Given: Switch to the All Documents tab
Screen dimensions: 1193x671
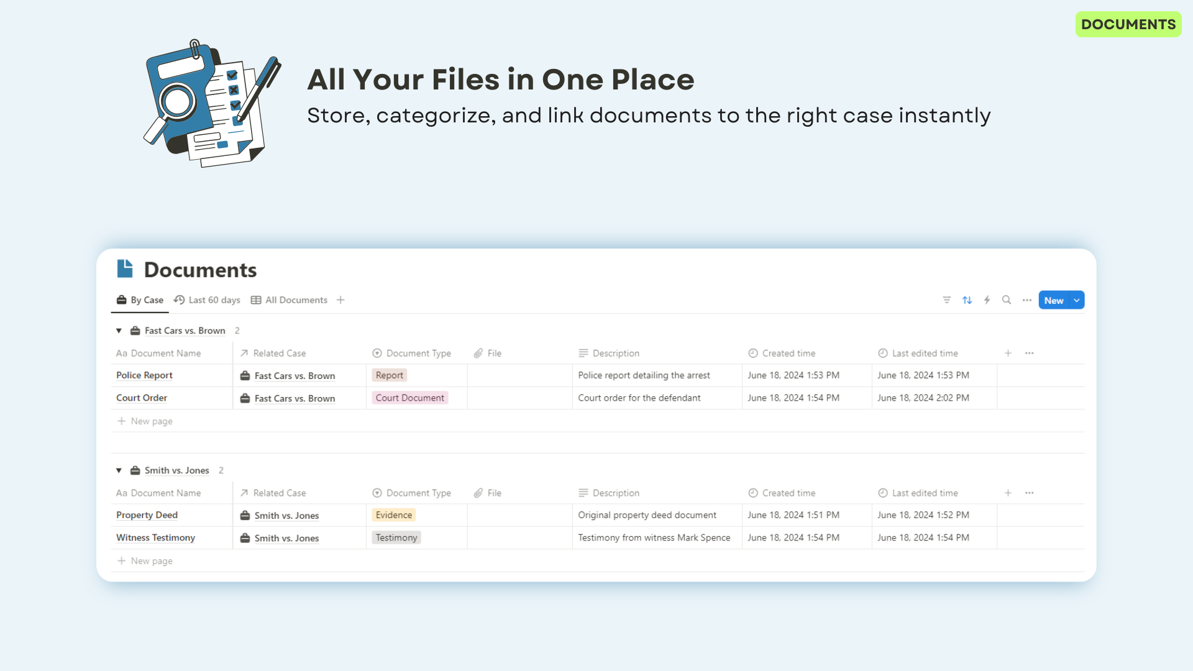Looking at the screenshot, I should [x=289, y=300].
